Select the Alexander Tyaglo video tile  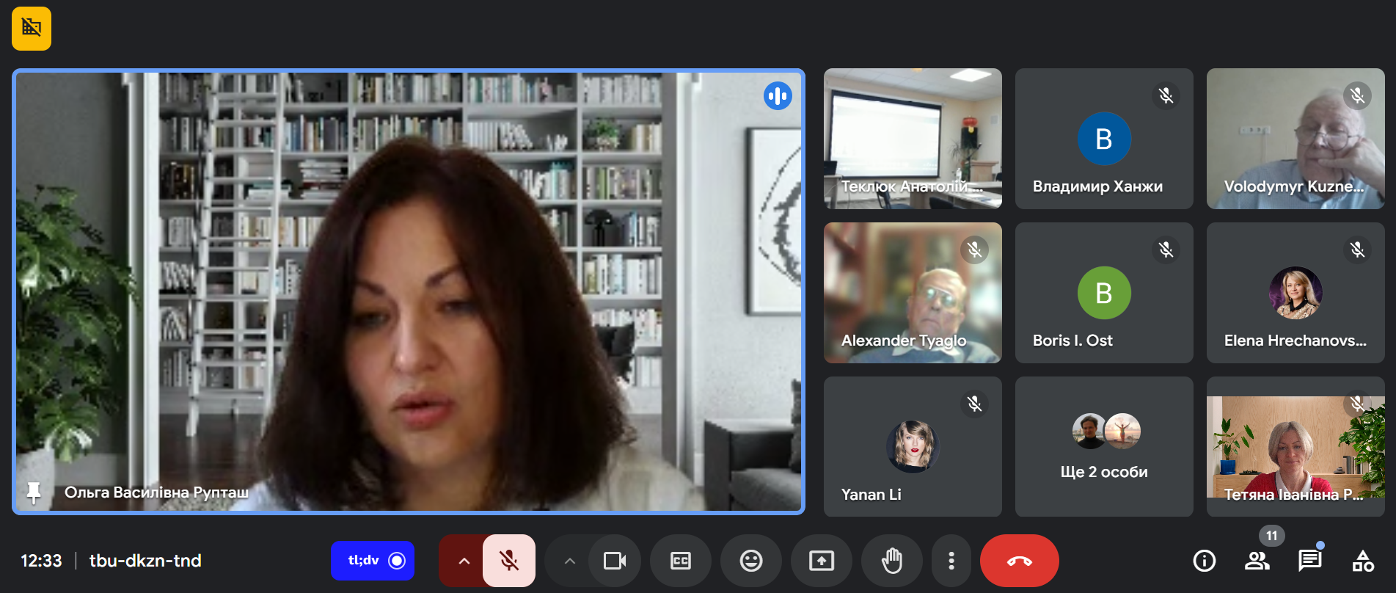(913, 293)
